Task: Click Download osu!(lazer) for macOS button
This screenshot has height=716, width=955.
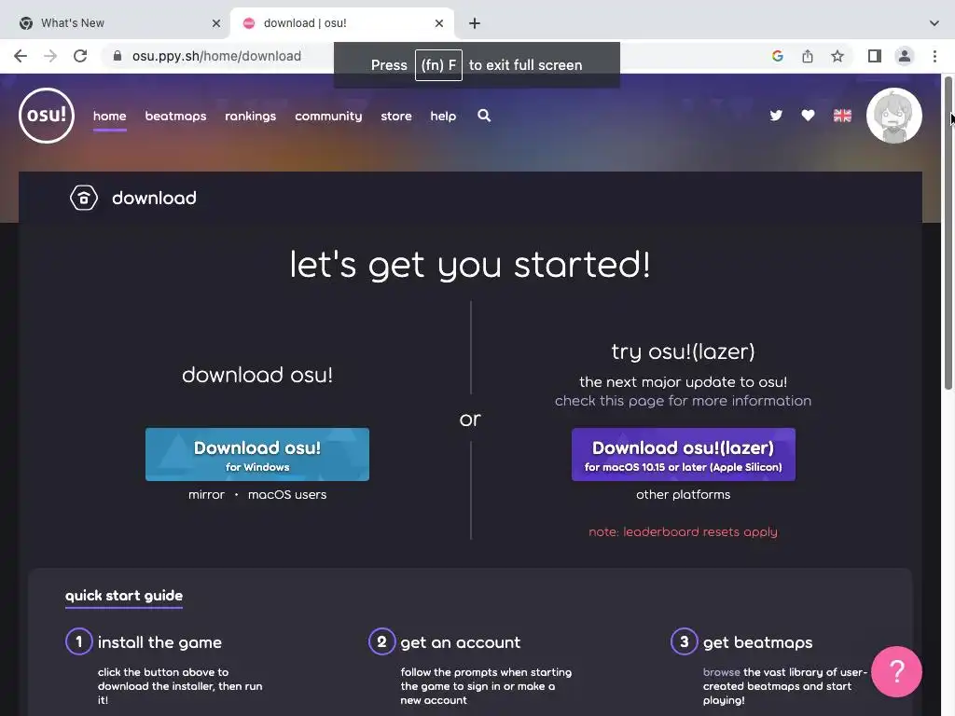Action: [684, 454]
